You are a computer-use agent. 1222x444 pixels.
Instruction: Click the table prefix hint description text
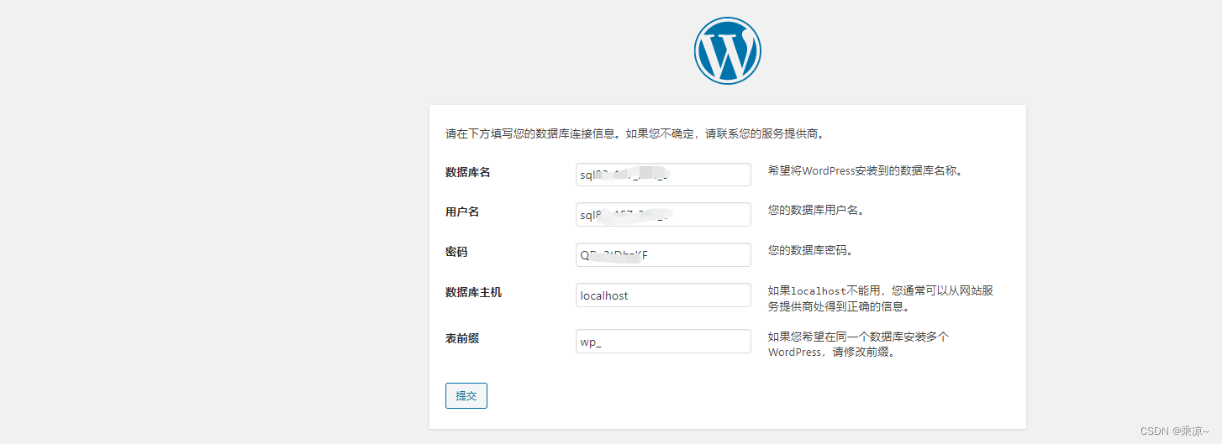pyautogui.click(x=858, y=344)
